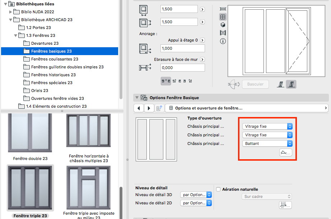Choose the Fenêtre triple 23 thumbnail

click(30, 188)
